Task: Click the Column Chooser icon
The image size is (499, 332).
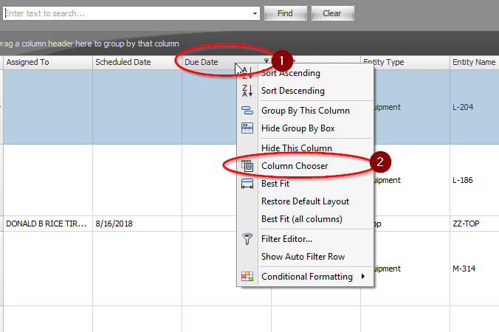Action: [x=247, y=166]
